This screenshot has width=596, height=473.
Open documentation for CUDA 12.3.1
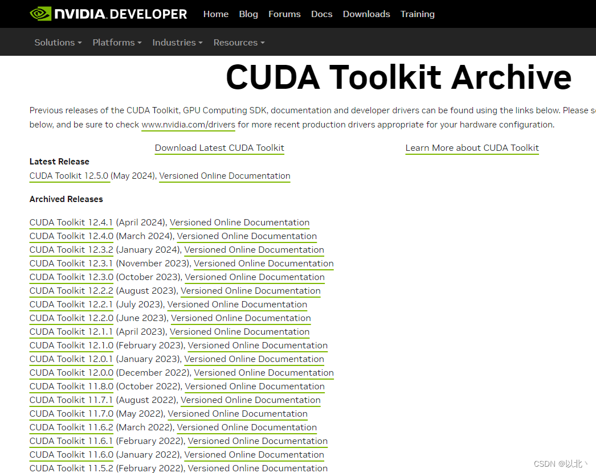[x=263, y=264]
